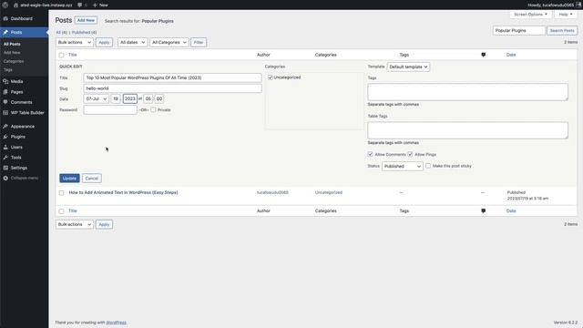The image size is (583, 328).
Task: Open All dates dropdown
Action: click(132, 43)
